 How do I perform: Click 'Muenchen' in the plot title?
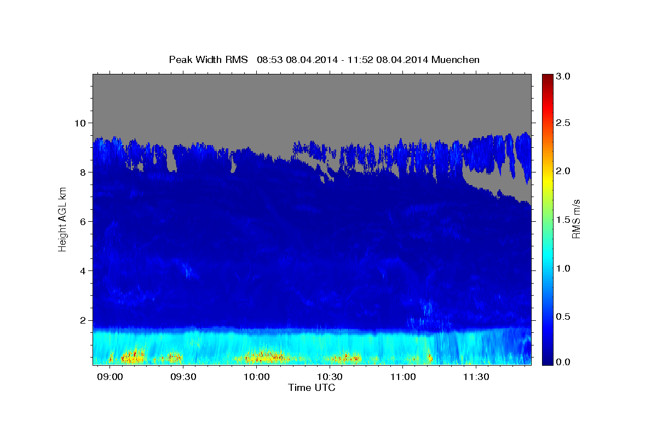point(456,60)
